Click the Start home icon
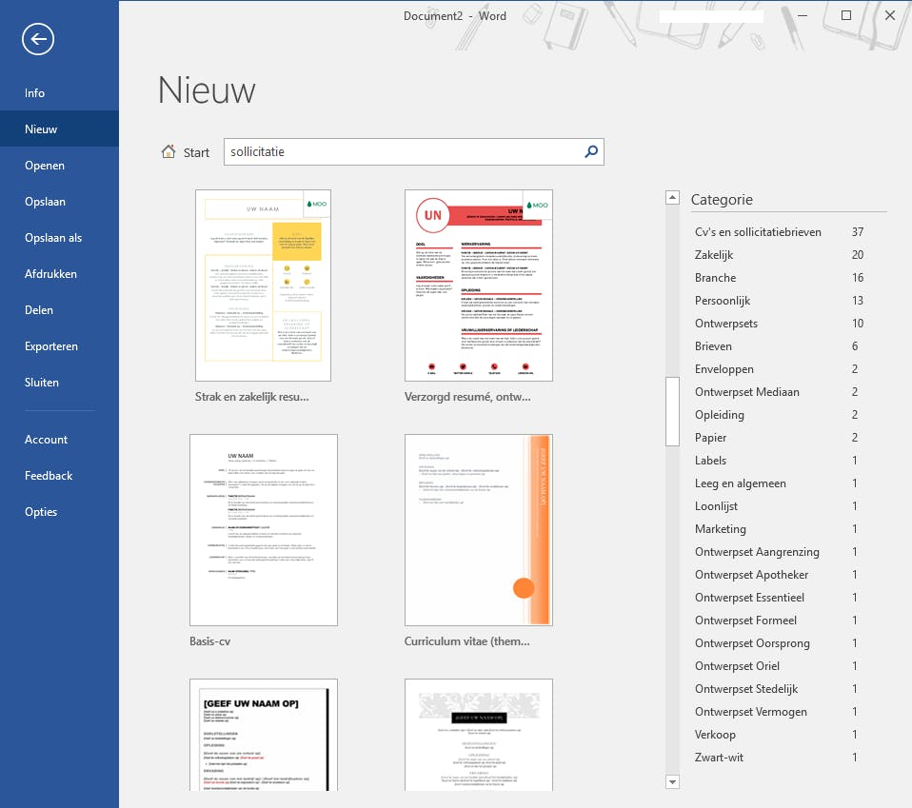Screen dimensions: 912x808 169,151
